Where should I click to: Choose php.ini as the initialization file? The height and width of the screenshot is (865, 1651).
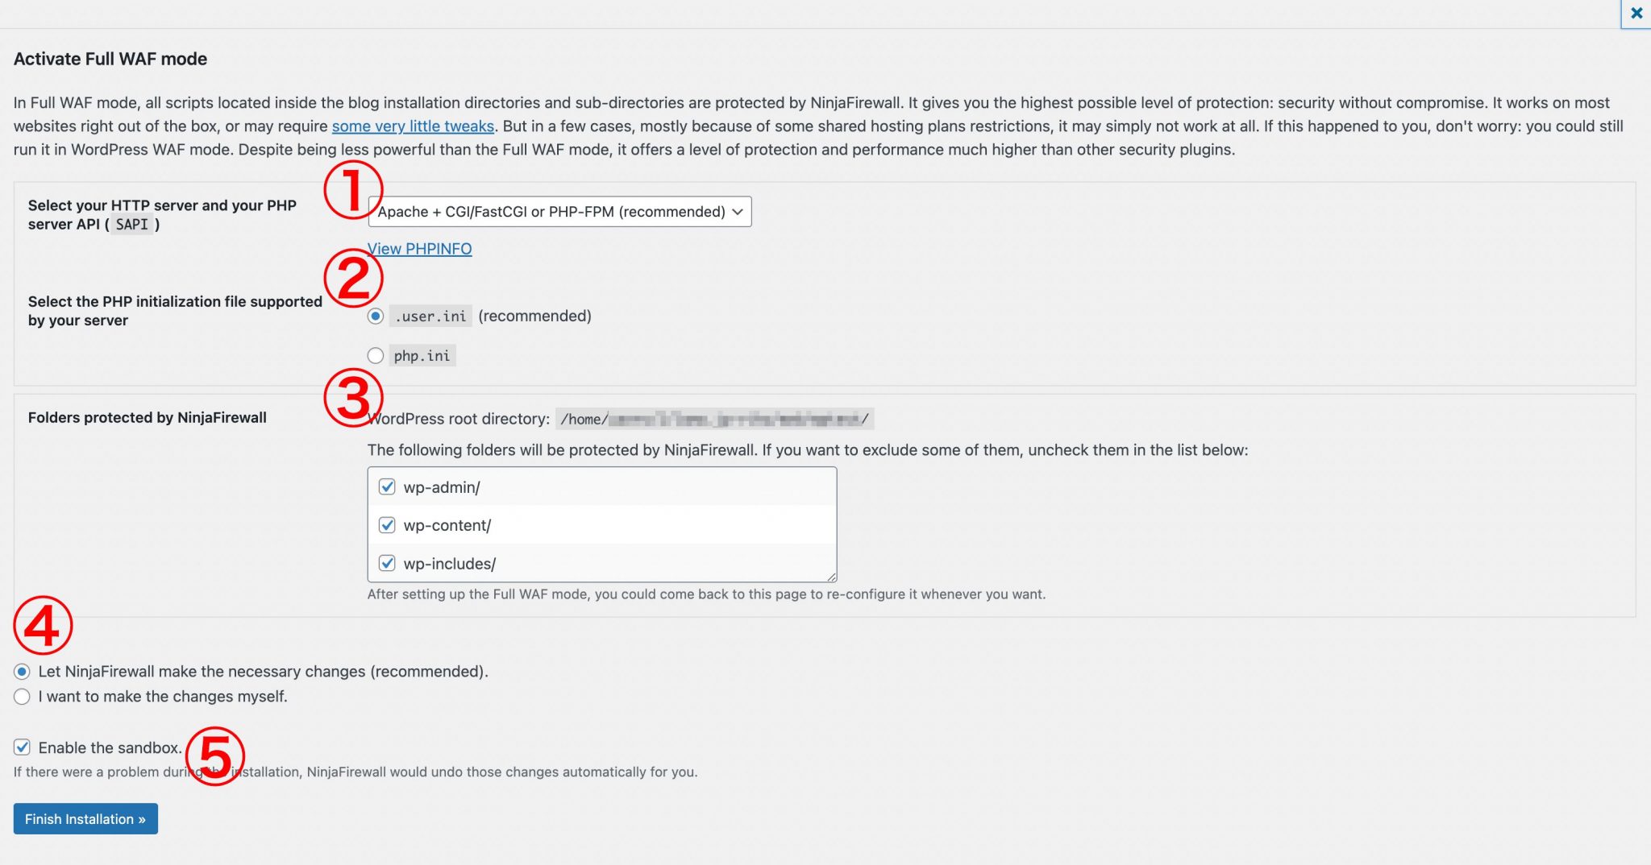[375, 355]
